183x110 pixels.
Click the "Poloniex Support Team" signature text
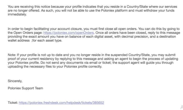(25, 88)
